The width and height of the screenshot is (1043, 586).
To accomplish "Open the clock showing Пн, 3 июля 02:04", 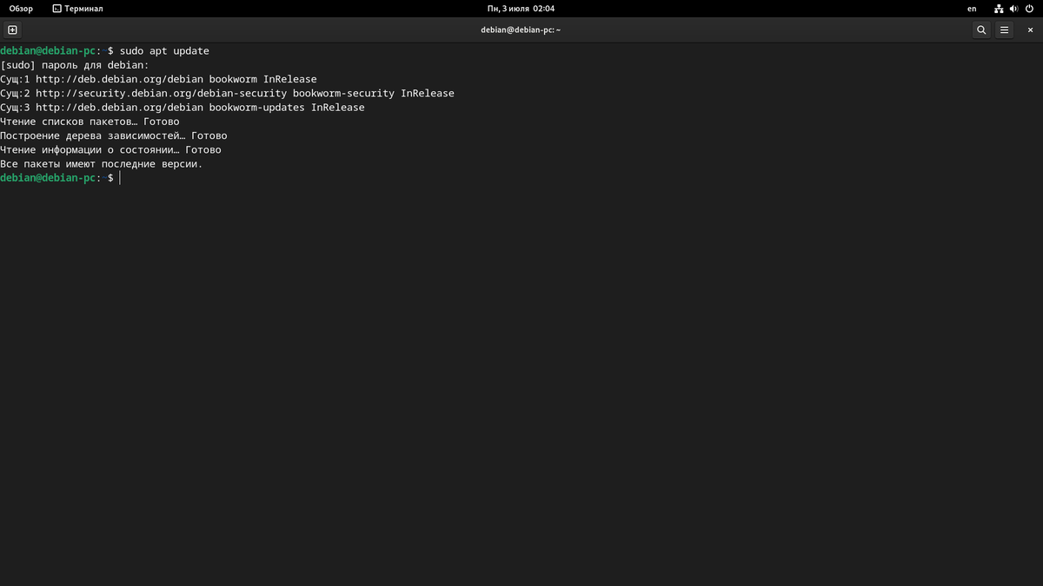I will click(x=521, y=9).
